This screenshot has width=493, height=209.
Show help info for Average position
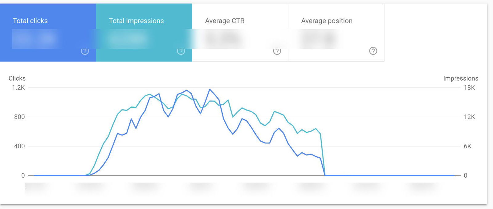[x=373, y=51]
